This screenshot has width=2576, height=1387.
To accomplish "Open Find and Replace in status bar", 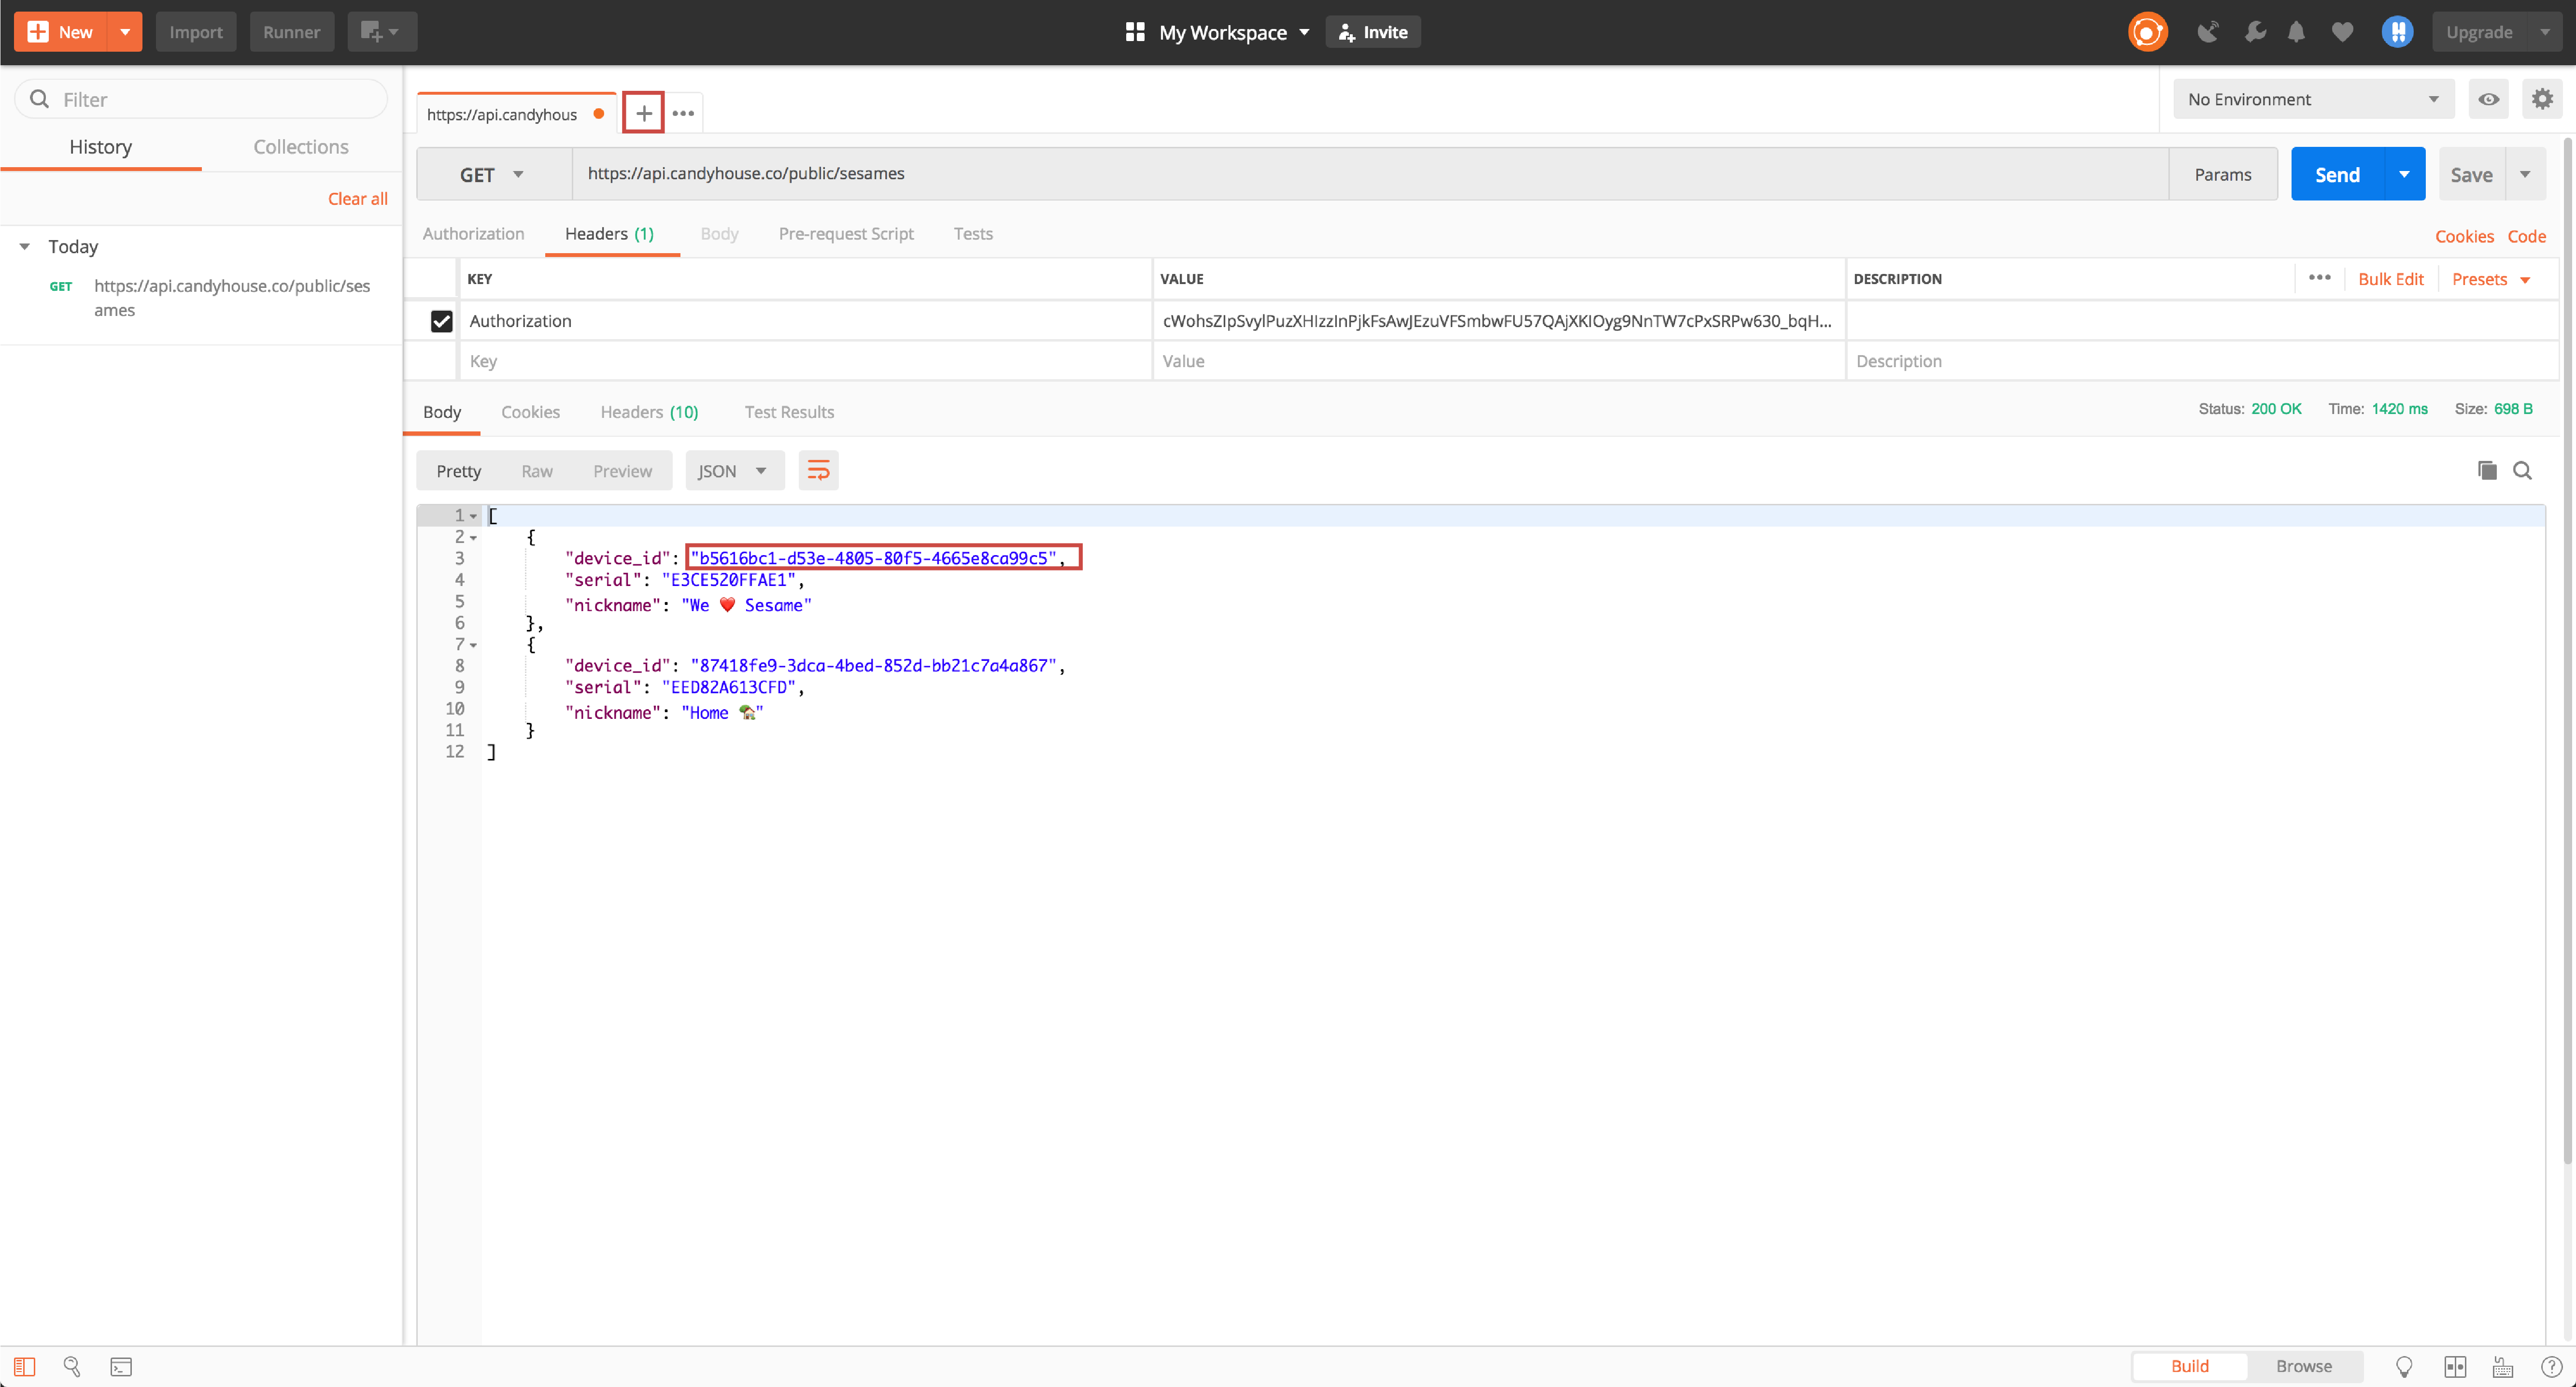I will point(72,1366).
